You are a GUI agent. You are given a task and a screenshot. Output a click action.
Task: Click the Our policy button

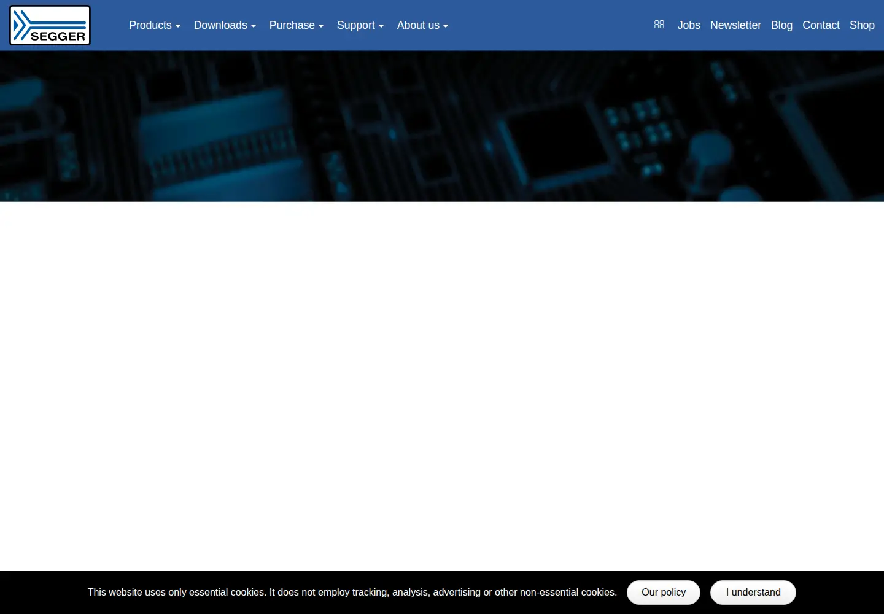(x=664, y=593)
